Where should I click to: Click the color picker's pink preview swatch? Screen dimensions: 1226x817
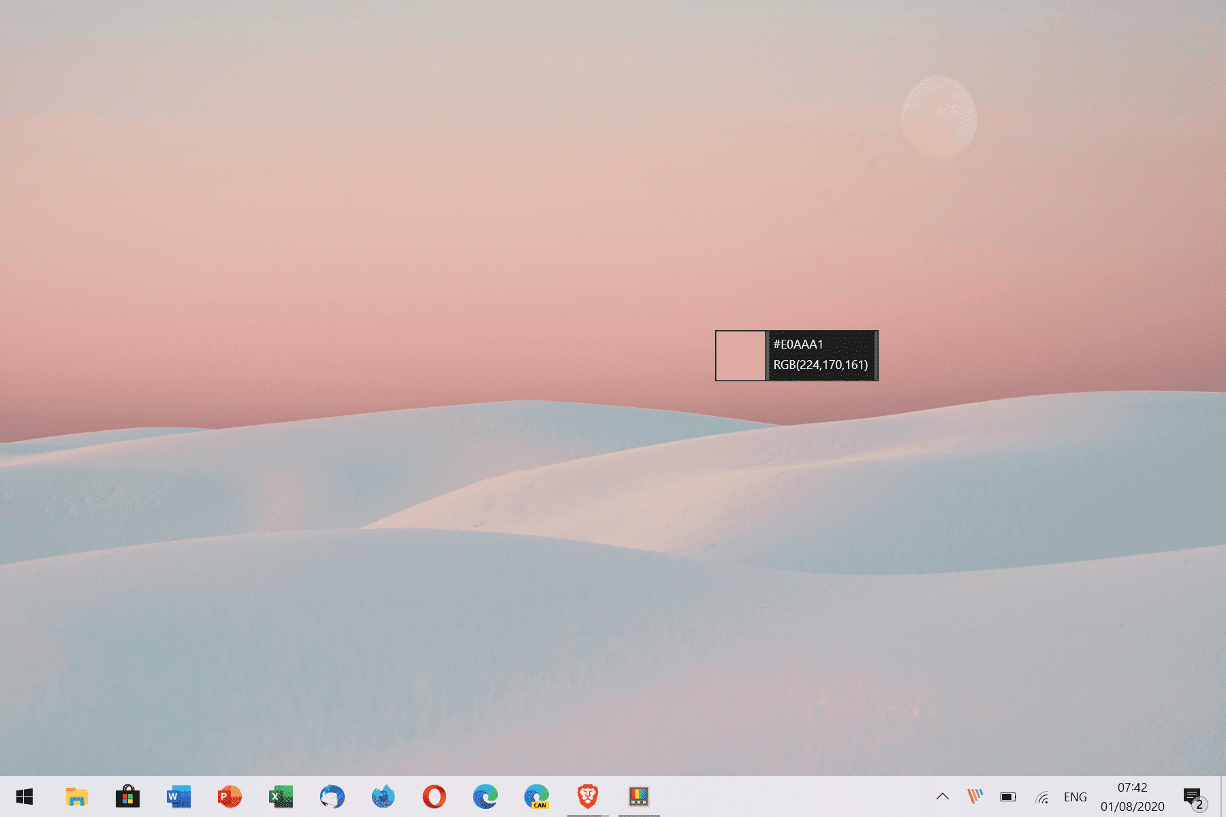tap(741, 355)
